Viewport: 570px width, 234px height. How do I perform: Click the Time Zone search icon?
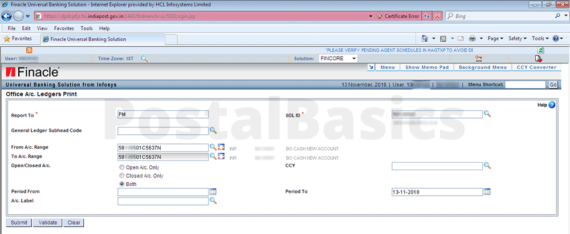[144, 58]
